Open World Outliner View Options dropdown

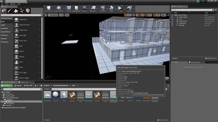point(211,58)
